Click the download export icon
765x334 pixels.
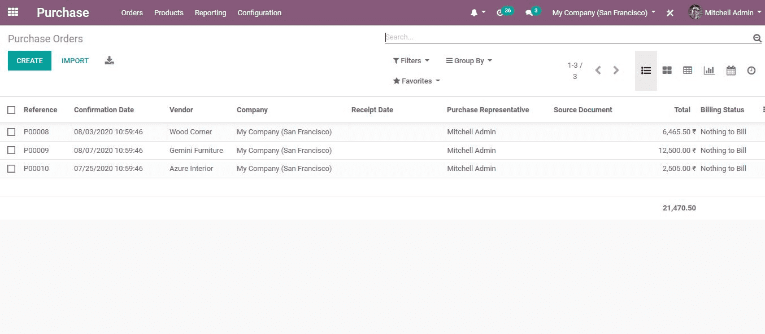click(110, 60)
